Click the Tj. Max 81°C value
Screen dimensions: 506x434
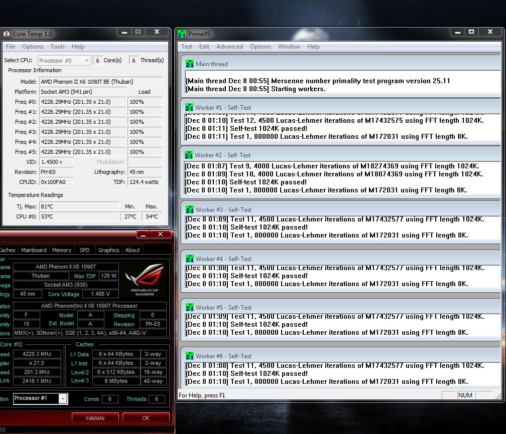tap(79, 206)
